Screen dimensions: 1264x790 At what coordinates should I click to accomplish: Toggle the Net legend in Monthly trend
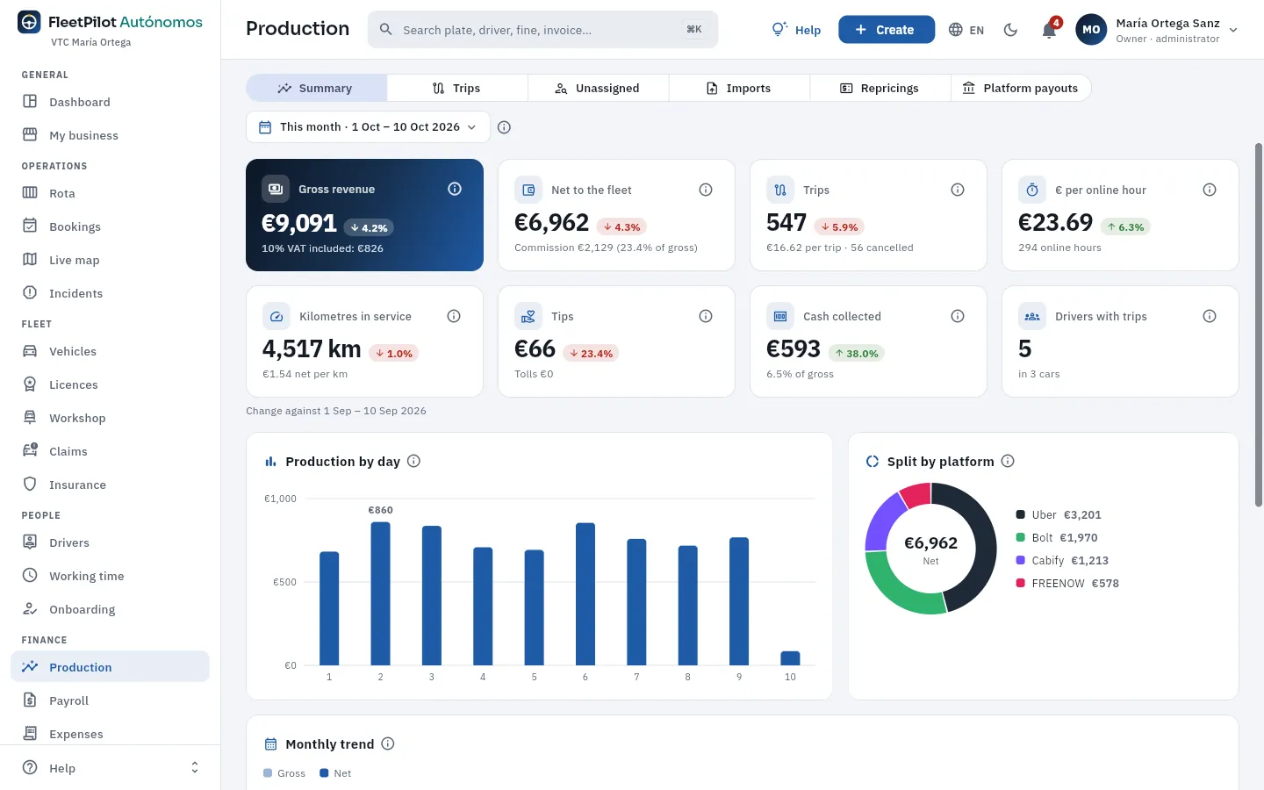(335, 773)
